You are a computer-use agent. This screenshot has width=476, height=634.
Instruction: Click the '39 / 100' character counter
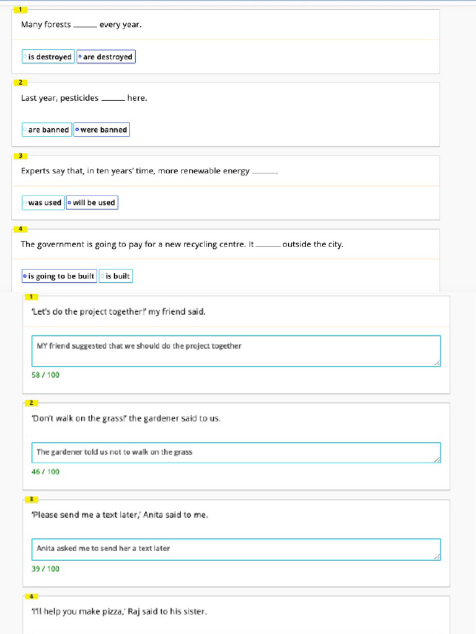pyautogui.click(x=45, y=569)
